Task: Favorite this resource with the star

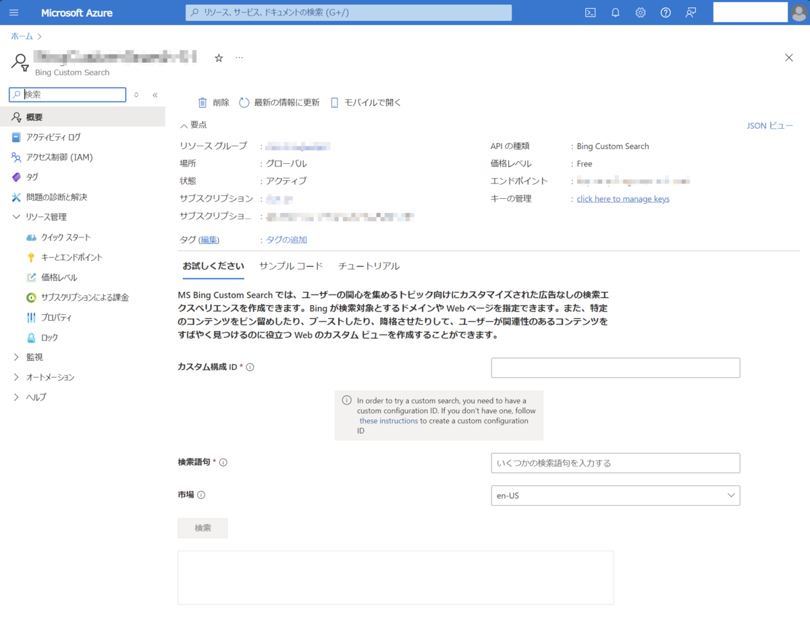Action: tap(219, 58)
